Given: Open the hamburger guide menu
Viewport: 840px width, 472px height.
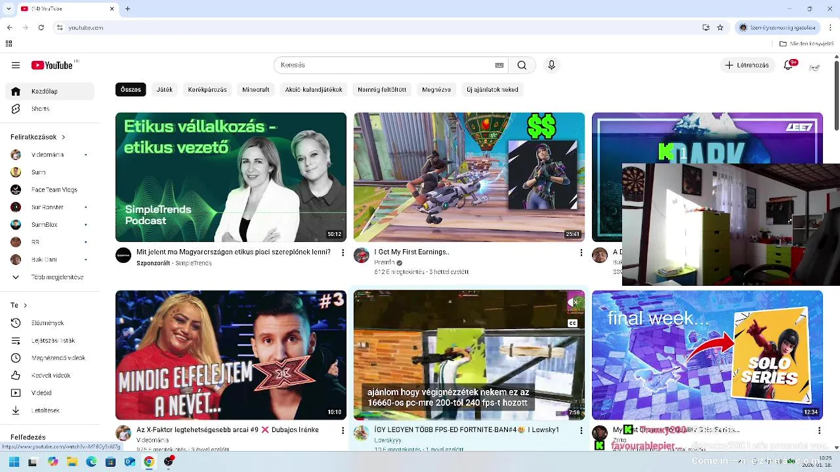Looking at the screenshot, I should pos(16,65).
